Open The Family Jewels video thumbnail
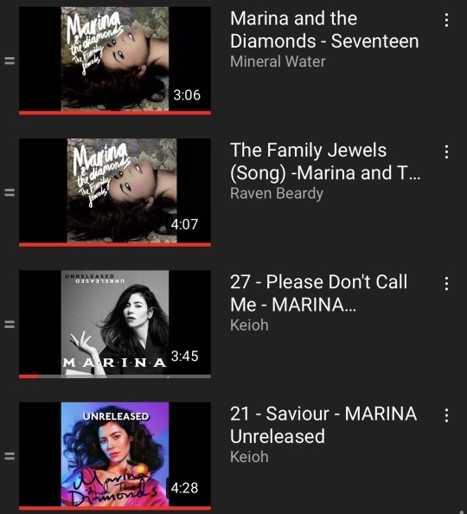The width and height of the screenshot is (467, 514). [x=115, y=192]
